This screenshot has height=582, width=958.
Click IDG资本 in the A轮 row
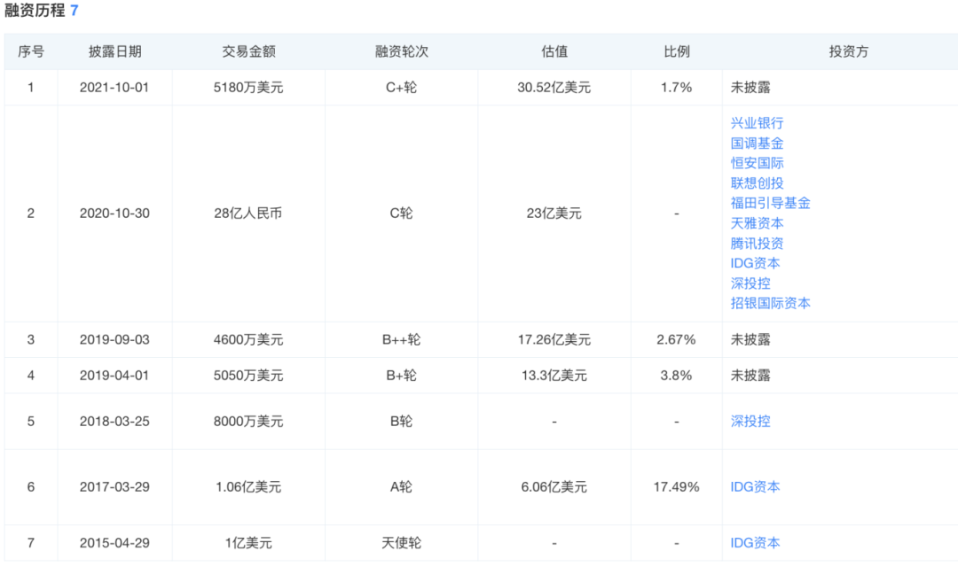755,487
